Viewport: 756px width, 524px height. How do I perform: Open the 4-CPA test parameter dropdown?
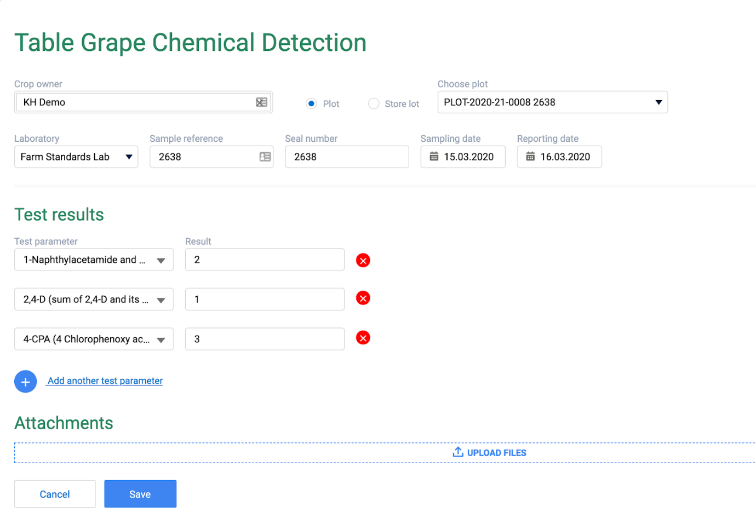pos(94,339)
